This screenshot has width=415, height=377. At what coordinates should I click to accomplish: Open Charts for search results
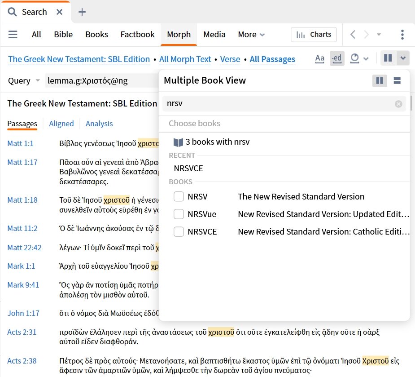pos(314,35)
